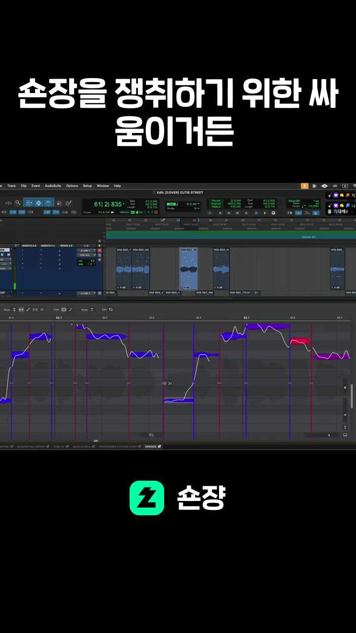356x633 pixels.
Task: Open the AudioSuite menu
Action: (x=53, y=186)
